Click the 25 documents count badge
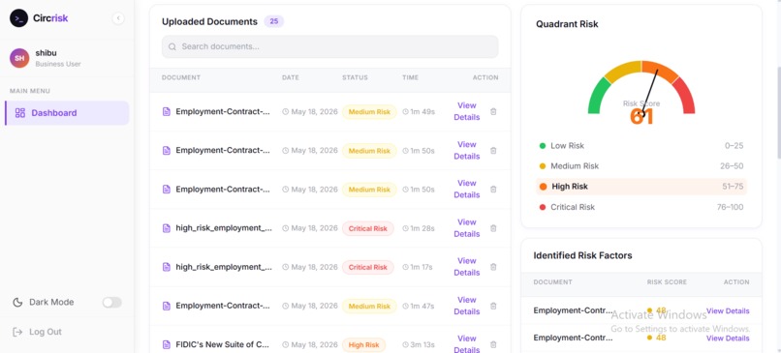 tap(274, 21)
